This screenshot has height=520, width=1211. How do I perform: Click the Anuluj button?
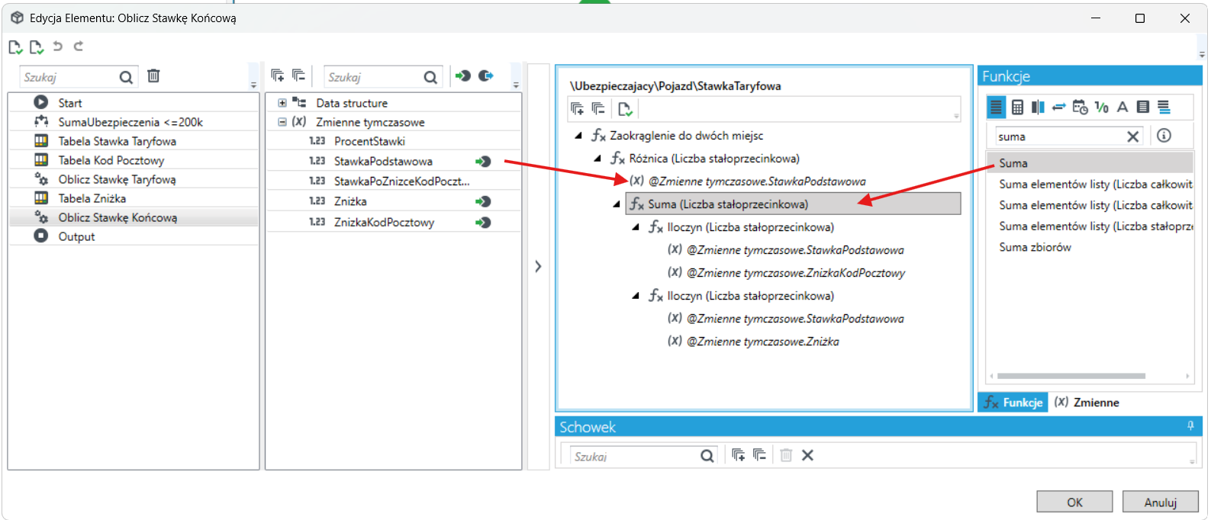[1161, 502]
